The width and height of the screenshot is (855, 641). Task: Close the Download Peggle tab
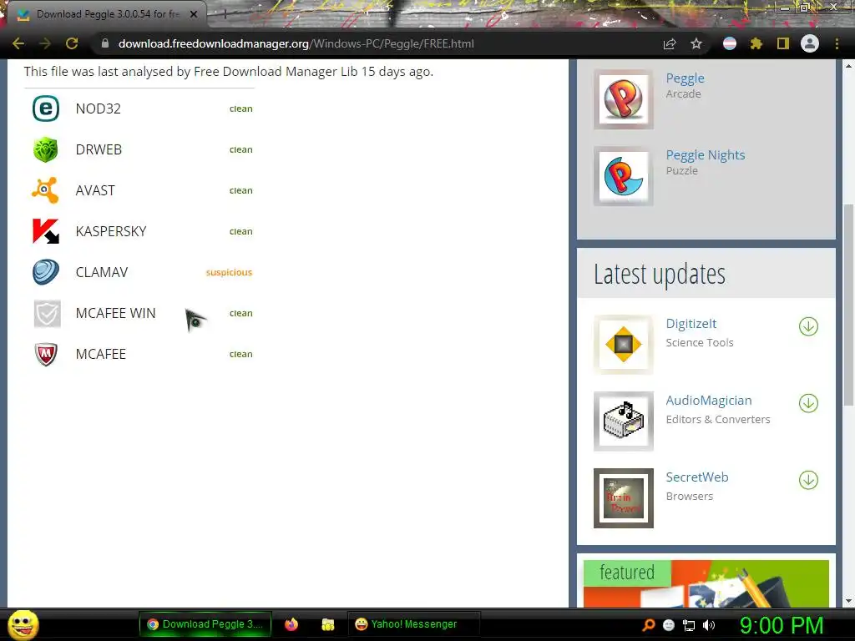pos(194,14)
